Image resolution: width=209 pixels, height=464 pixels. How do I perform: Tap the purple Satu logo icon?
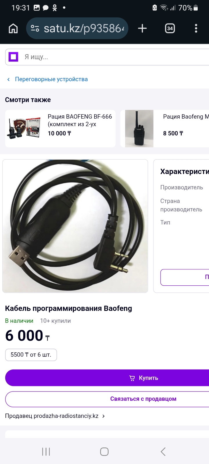[x=13, y=57]
